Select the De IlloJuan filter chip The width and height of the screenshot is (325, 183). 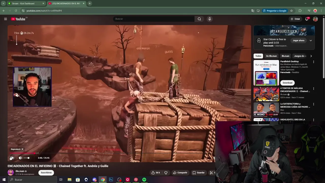point(271,56)
